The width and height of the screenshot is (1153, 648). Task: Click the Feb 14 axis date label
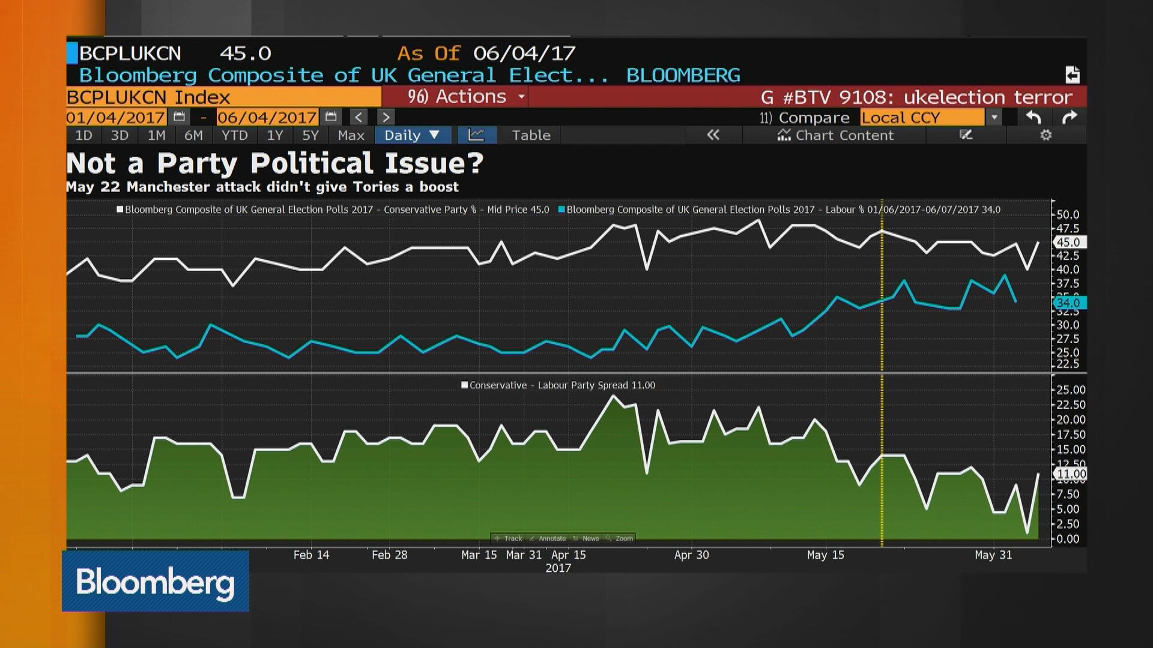coord(311,554)
